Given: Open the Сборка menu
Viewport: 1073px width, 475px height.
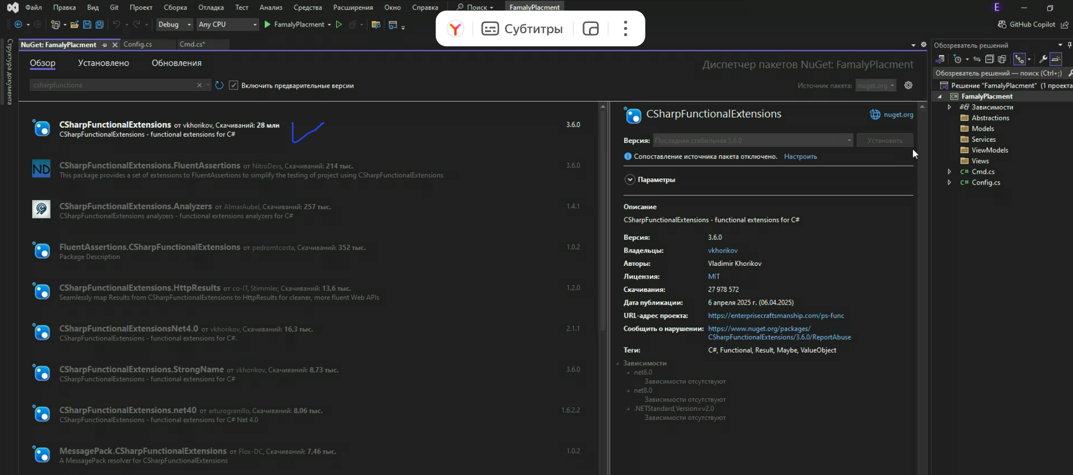Looking at the screenshot, I should point(175,7).
